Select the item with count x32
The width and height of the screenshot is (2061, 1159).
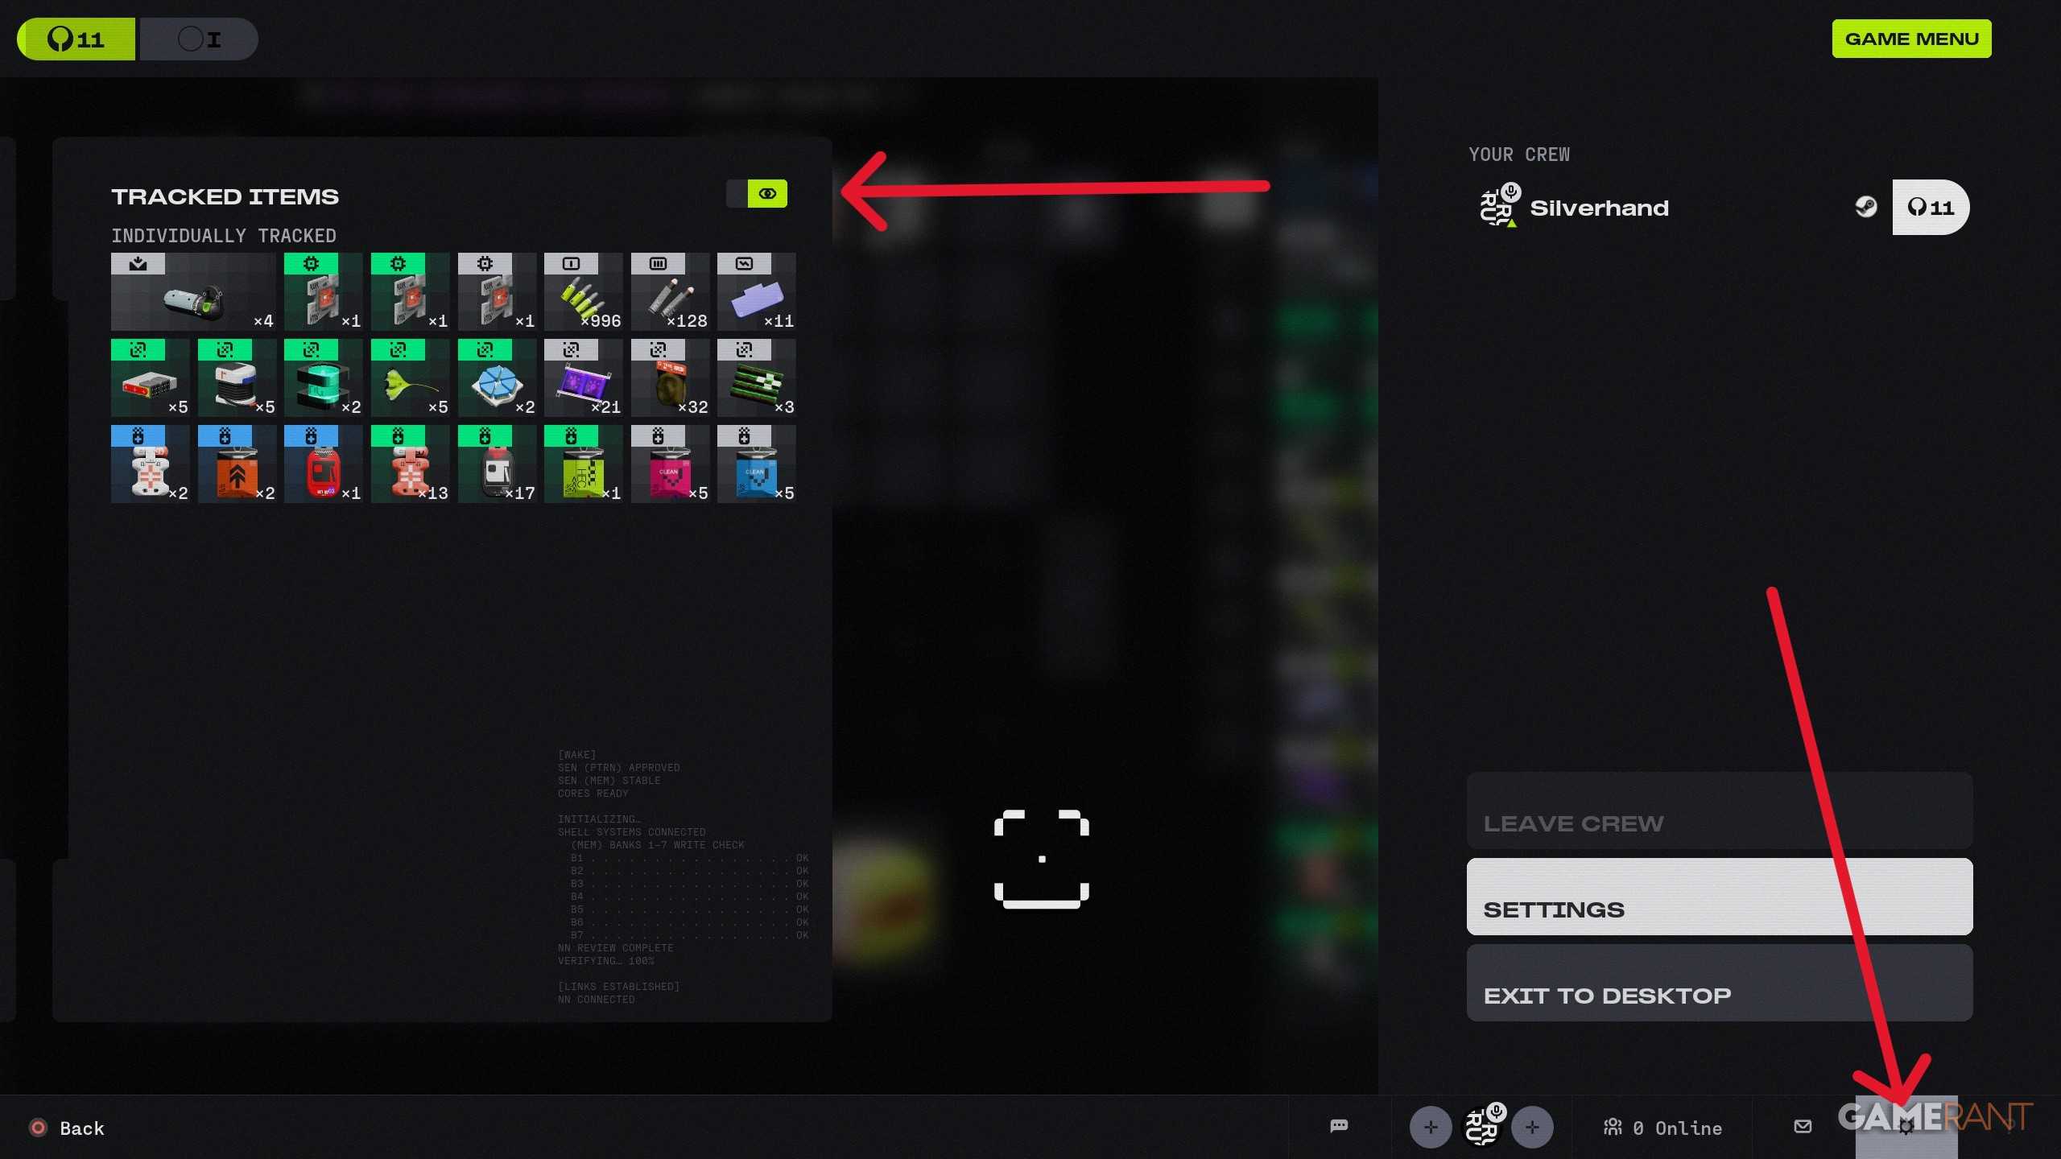coord(670,377)
